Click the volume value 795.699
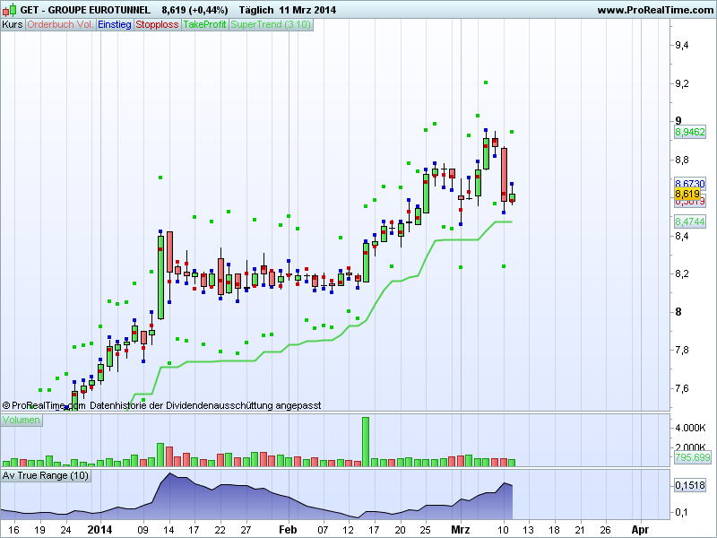Viewport: 717px width, 538px height. [x=692, y=457]
